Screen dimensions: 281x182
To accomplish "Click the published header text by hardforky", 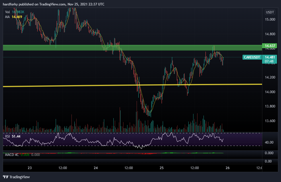I will tap(54, 4).
